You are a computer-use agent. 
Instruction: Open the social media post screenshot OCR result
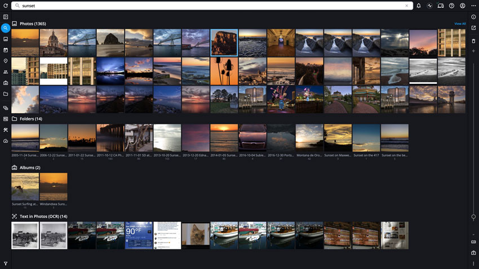click(x=167, y=235)
